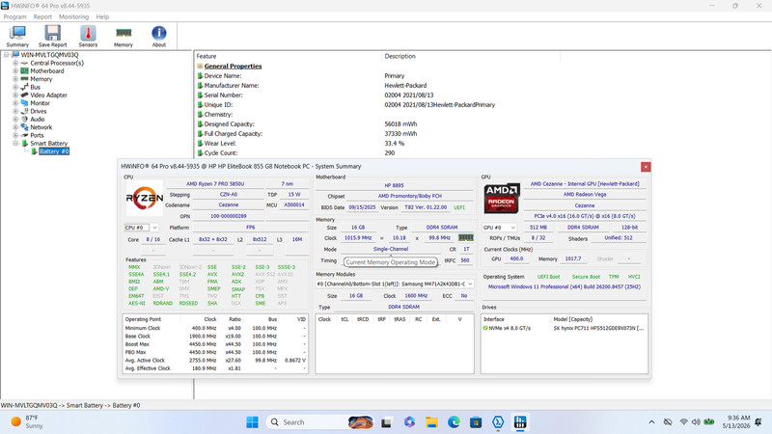Click the Boost Max operating point row
772x434 pixels.
pos(215,344)
